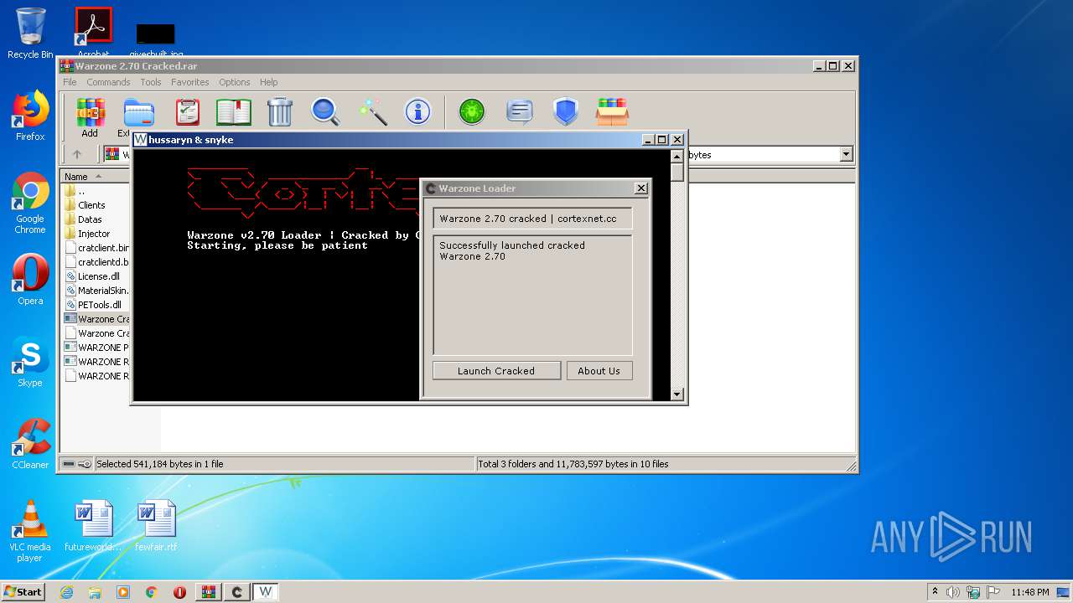Click the Find magnifier toolbar icon
Screen dimensions: 1073x603
pos(325,111)
